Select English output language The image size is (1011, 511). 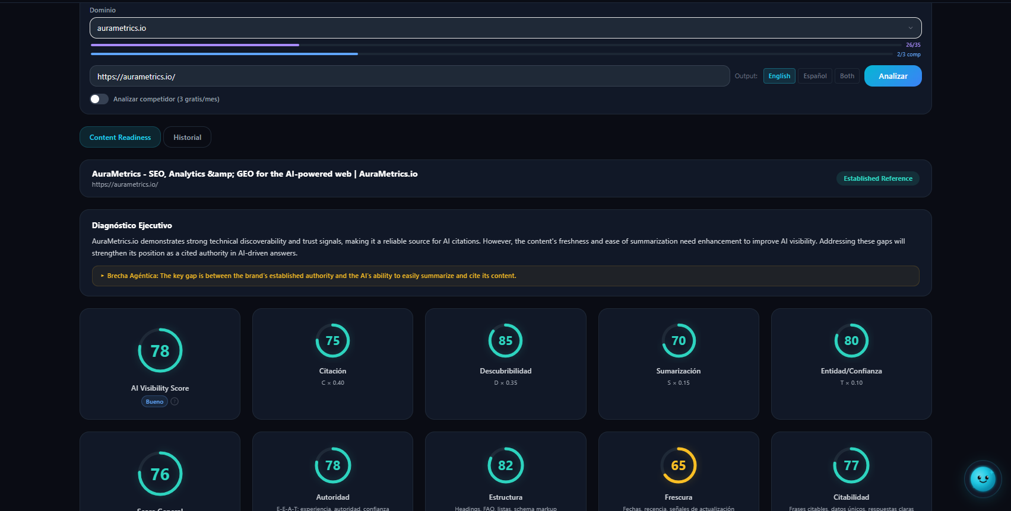(x=779, y=76)
